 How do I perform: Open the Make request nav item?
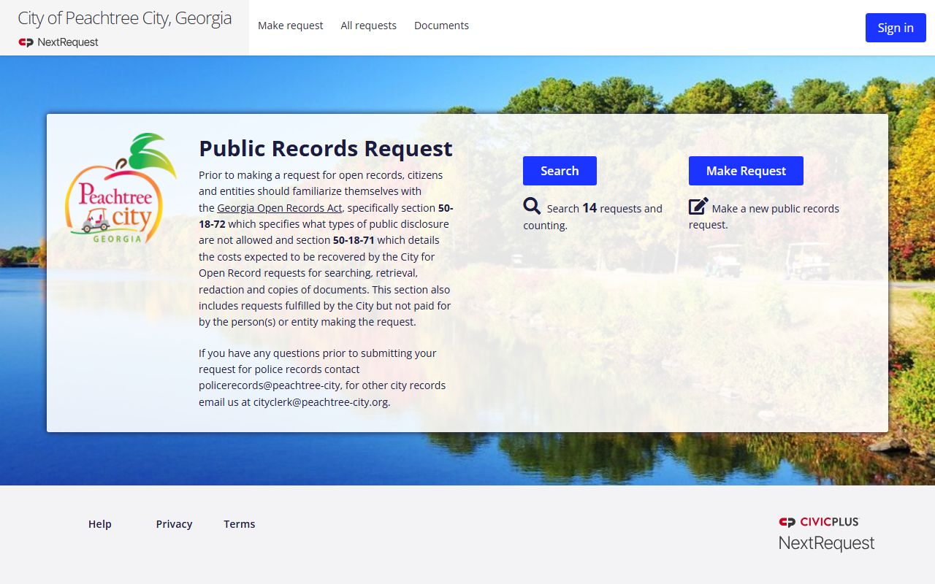[x=290, y=26]
